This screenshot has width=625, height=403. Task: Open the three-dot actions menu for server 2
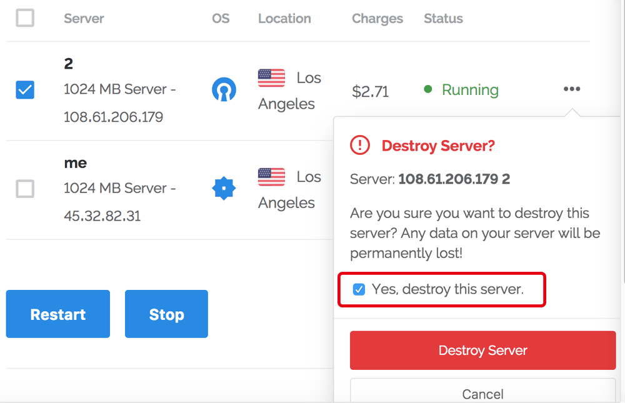pyautogui.click(x=571, y=89)
